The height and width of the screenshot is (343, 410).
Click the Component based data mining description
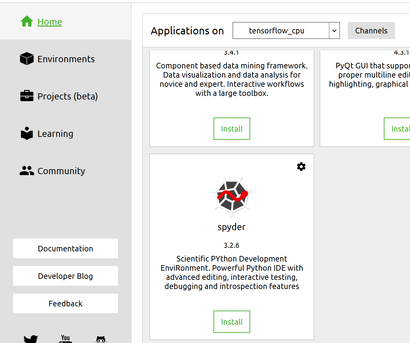click(232, 79)
